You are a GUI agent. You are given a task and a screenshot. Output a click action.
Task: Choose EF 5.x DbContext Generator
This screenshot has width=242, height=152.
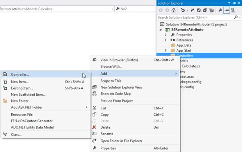pyautogui.click(x=46, y=121)
